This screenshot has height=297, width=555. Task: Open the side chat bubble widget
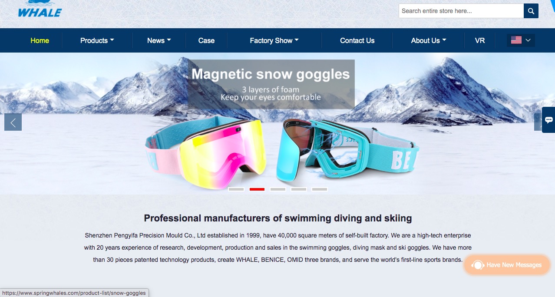coord(548,120)
